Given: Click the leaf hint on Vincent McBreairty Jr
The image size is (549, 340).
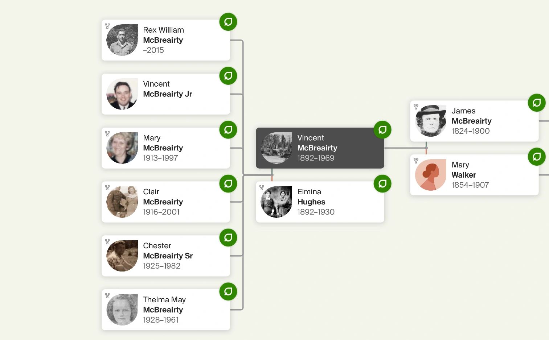Looking at the screenshot, I should click(x=228, y=76).
